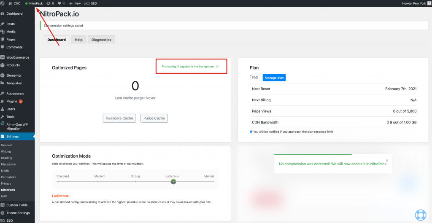This screenshot has width=432, height=223.
Task: Open Elementor in the sidebar
Action: pos(13,75)
